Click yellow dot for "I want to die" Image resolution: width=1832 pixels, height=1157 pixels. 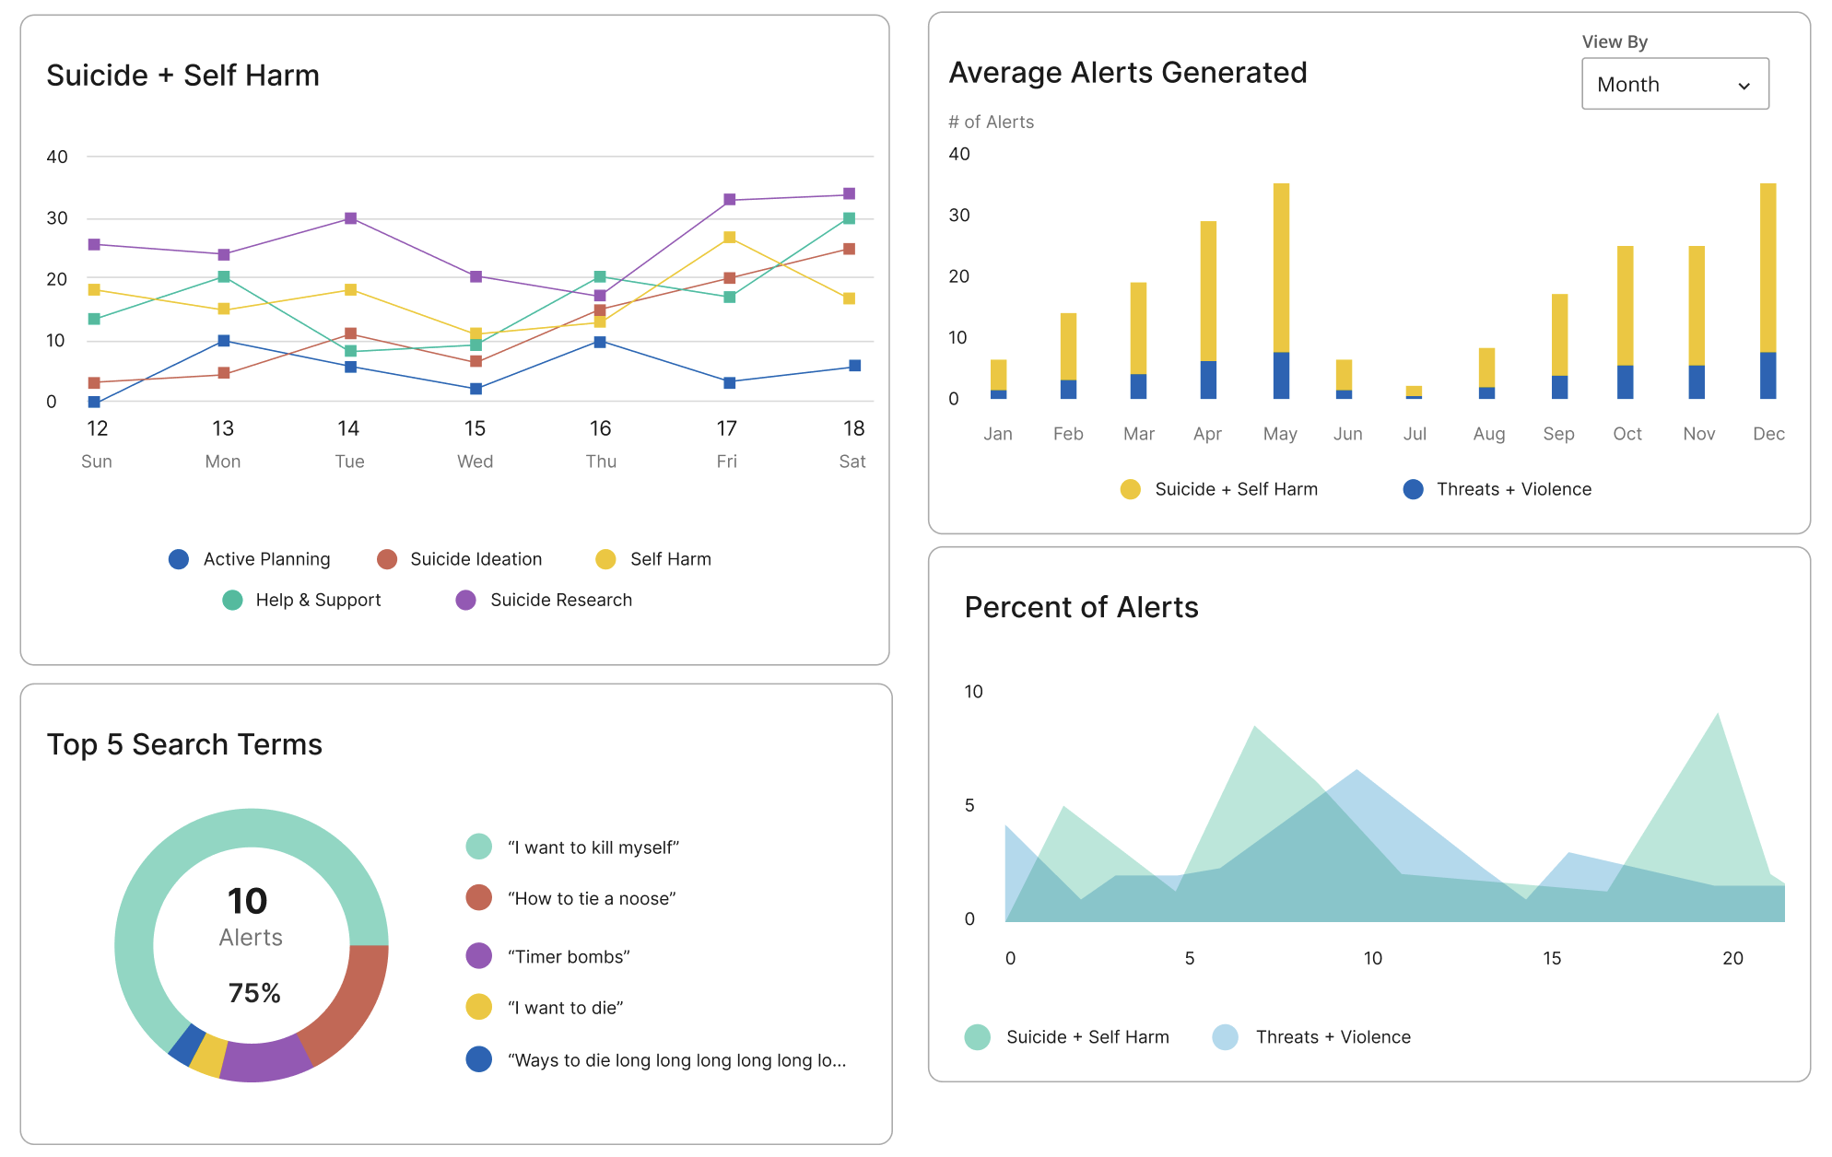pyautogui.click(x=478, y=1008)
